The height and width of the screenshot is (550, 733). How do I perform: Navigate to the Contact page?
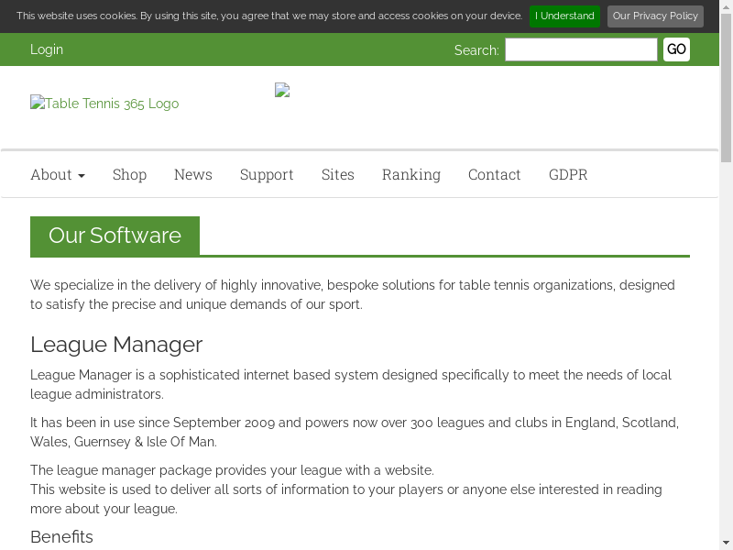click(x=495, y=174)
